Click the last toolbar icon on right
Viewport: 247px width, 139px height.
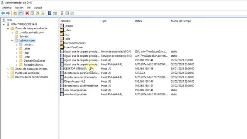click(x=72, y=13)
